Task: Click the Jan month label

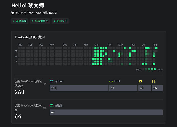Action: coord(75,45)
